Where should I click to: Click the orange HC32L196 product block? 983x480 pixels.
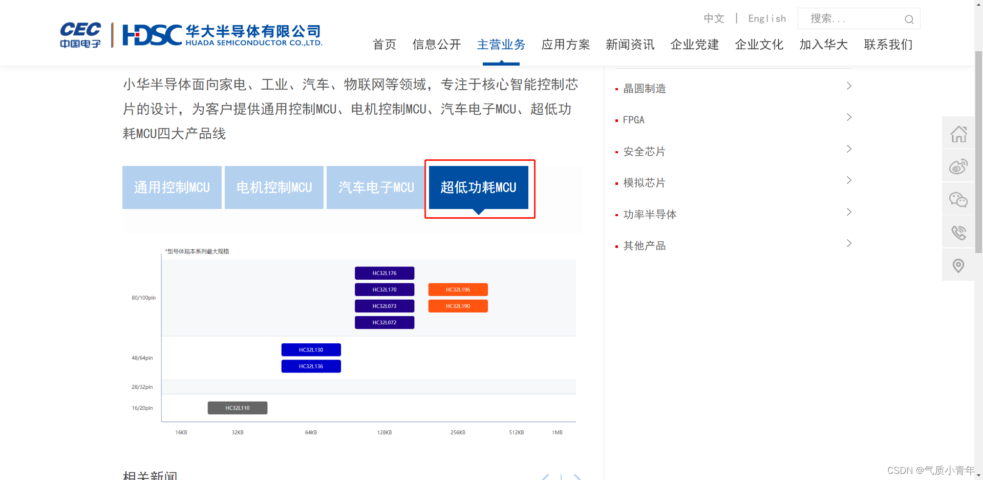pyautogui.click(x=458, y=289)
